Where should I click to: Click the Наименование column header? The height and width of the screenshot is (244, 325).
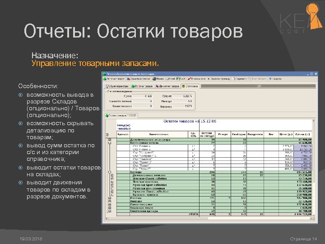point(159,135)
